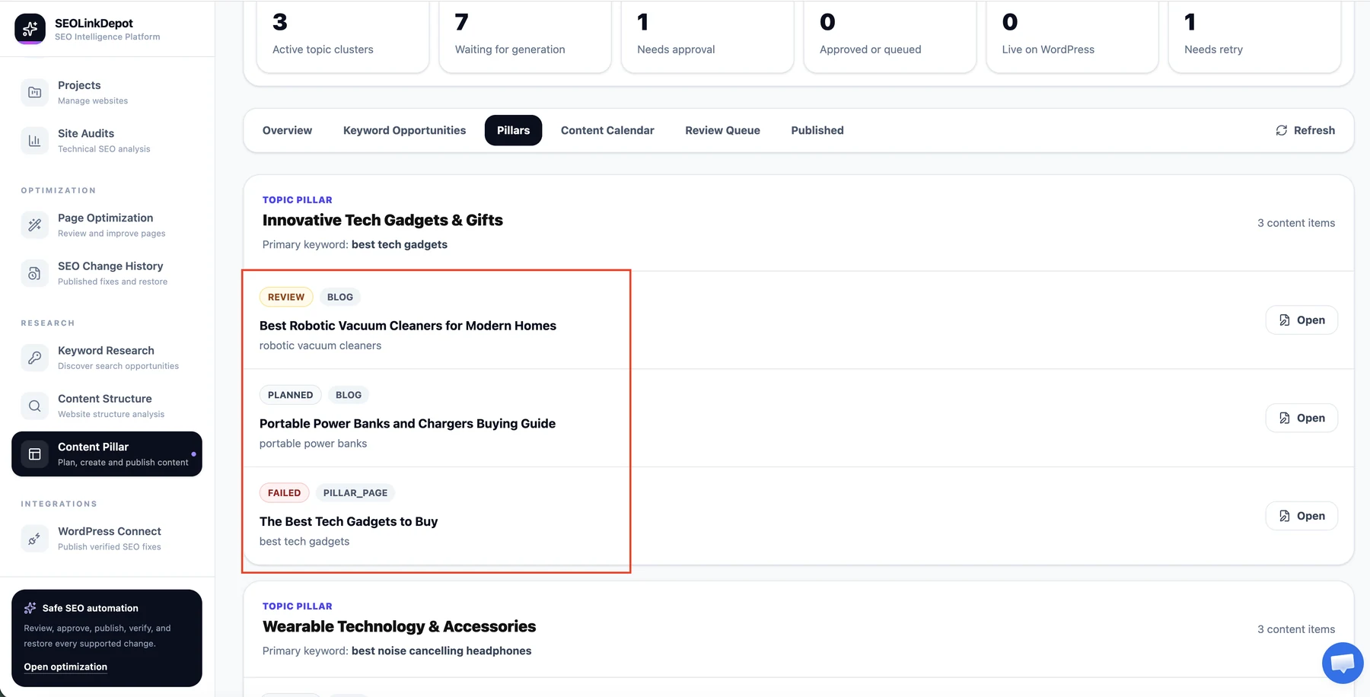Viewport: 1370px width, 697px height.
Task: Click the Needs retry stat card
Action: pos(1254,35)
